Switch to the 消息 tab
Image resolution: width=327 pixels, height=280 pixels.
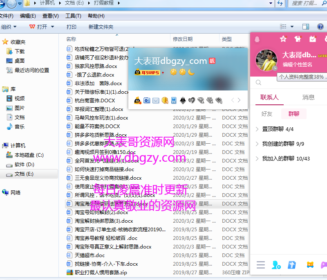click(308, 97)
